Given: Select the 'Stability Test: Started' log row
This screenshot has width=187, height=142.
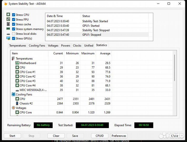Looking at the screenshot, I should coord(97,21).
